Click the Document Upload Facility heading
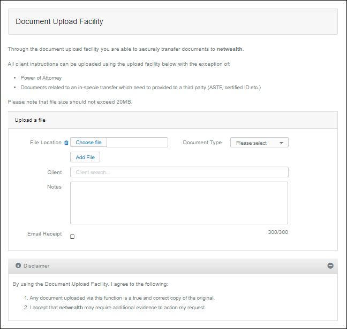 pyautogui.click(x=59, y=22)
